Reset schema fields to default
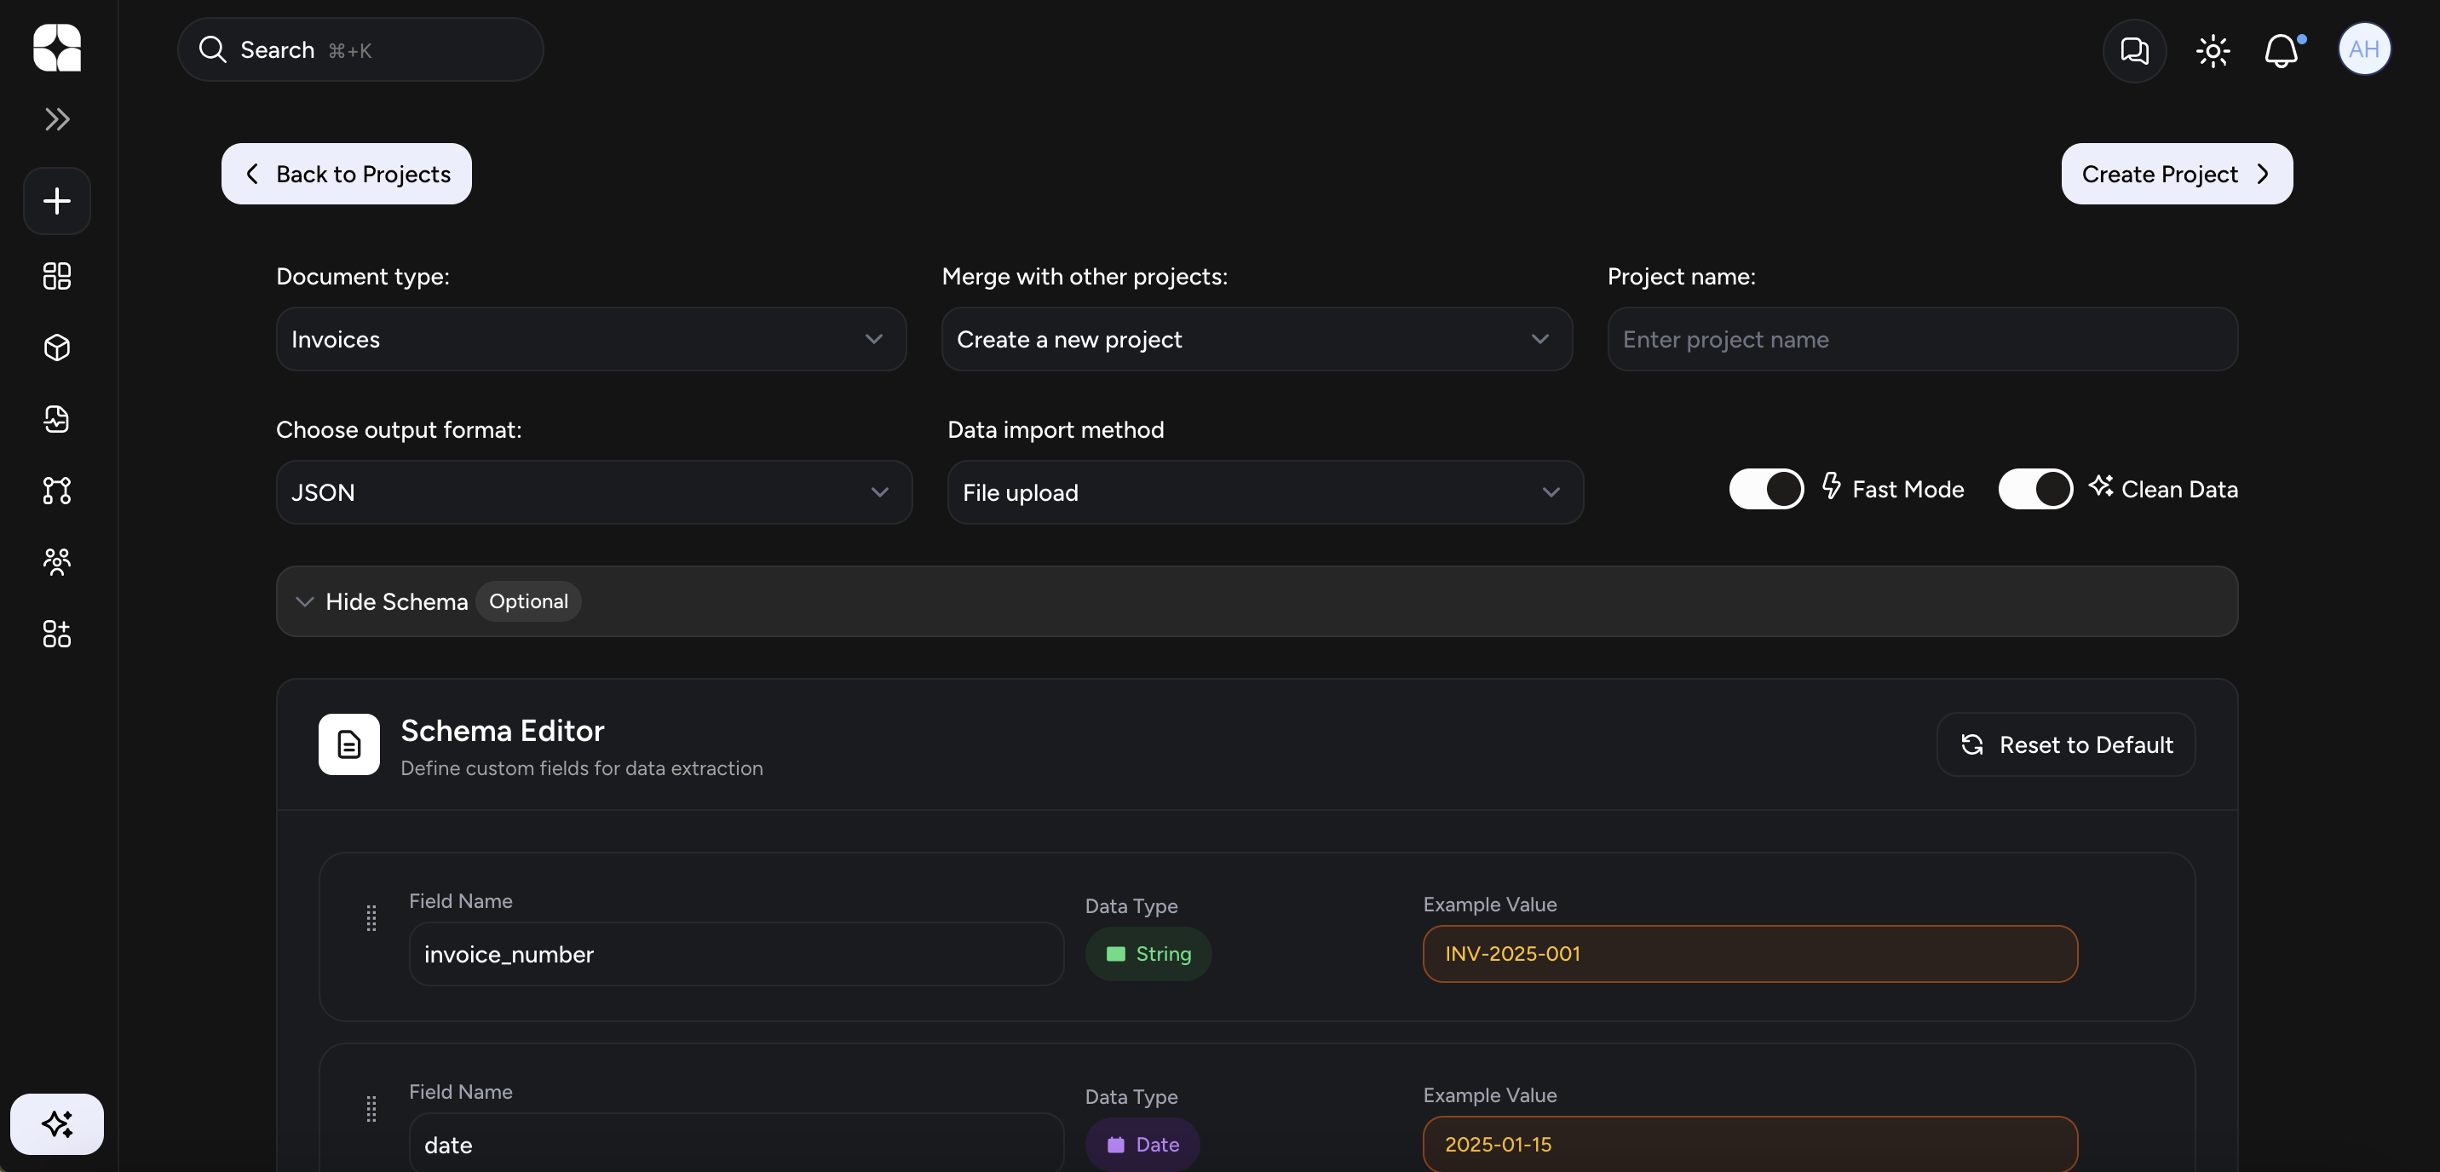The image size is (2440, 1172). (x=2065, y=744)
